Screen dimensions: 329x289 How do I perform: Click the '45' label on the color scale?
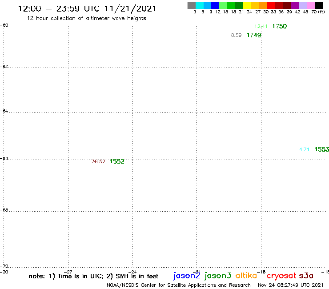coord(306,12)
